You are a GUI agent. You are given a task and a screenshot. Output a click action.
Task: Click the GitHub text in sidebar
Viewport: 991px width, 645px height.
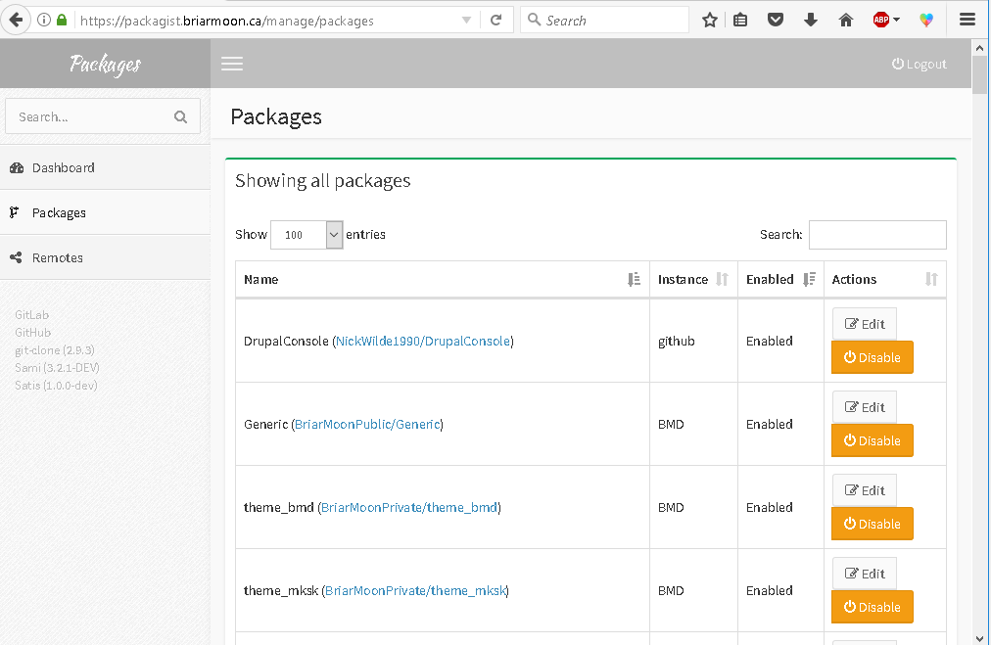pos(33,333)
